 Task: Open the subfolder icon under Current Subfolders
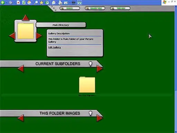87,85
